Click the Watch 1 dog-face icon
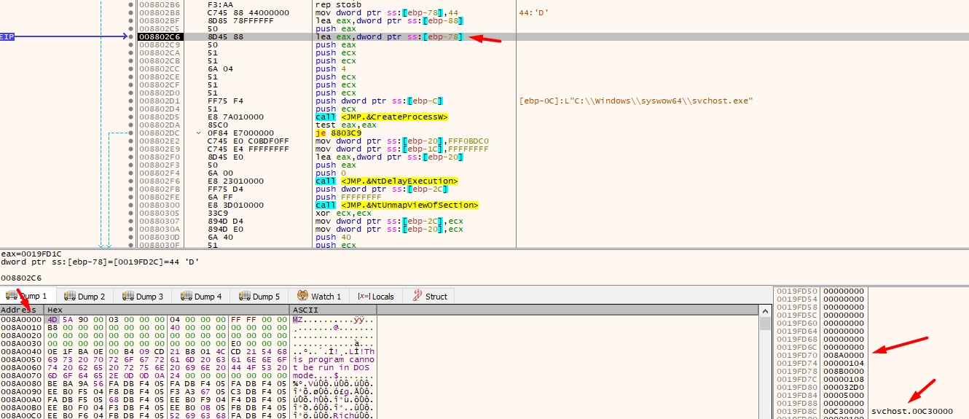 click(303, 296)
